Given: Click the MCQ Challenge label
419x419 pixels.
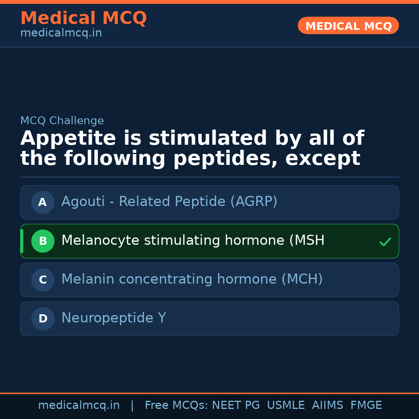Looking at the screenshot, I should tap(62, 121).
